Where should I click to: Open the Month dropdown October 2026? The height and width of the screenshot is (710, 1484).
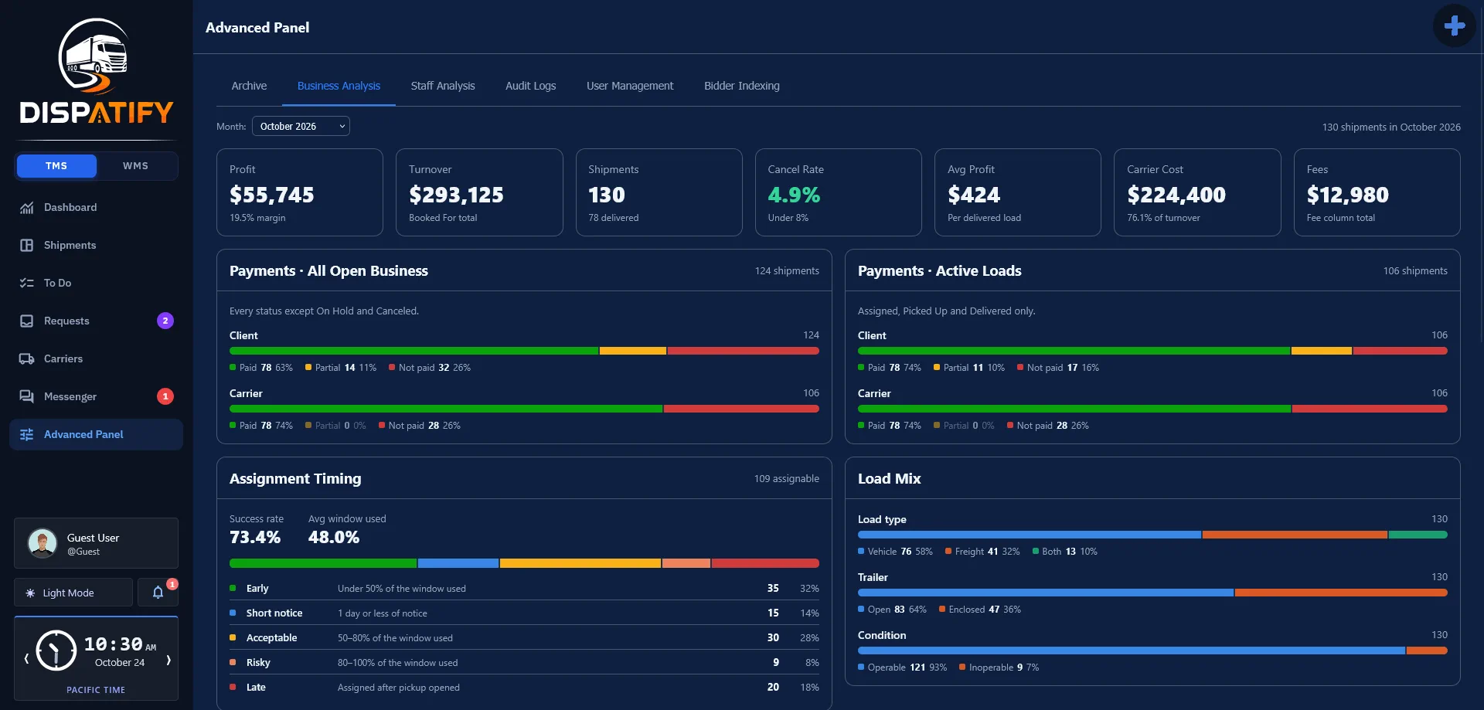301,126
